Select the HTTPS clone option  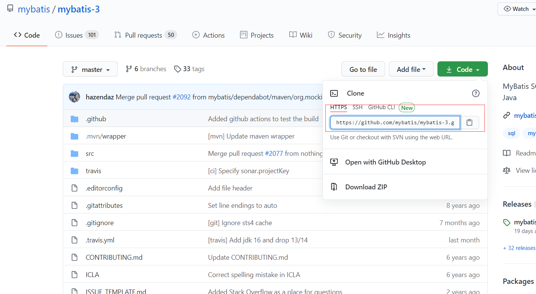[339, 108]
